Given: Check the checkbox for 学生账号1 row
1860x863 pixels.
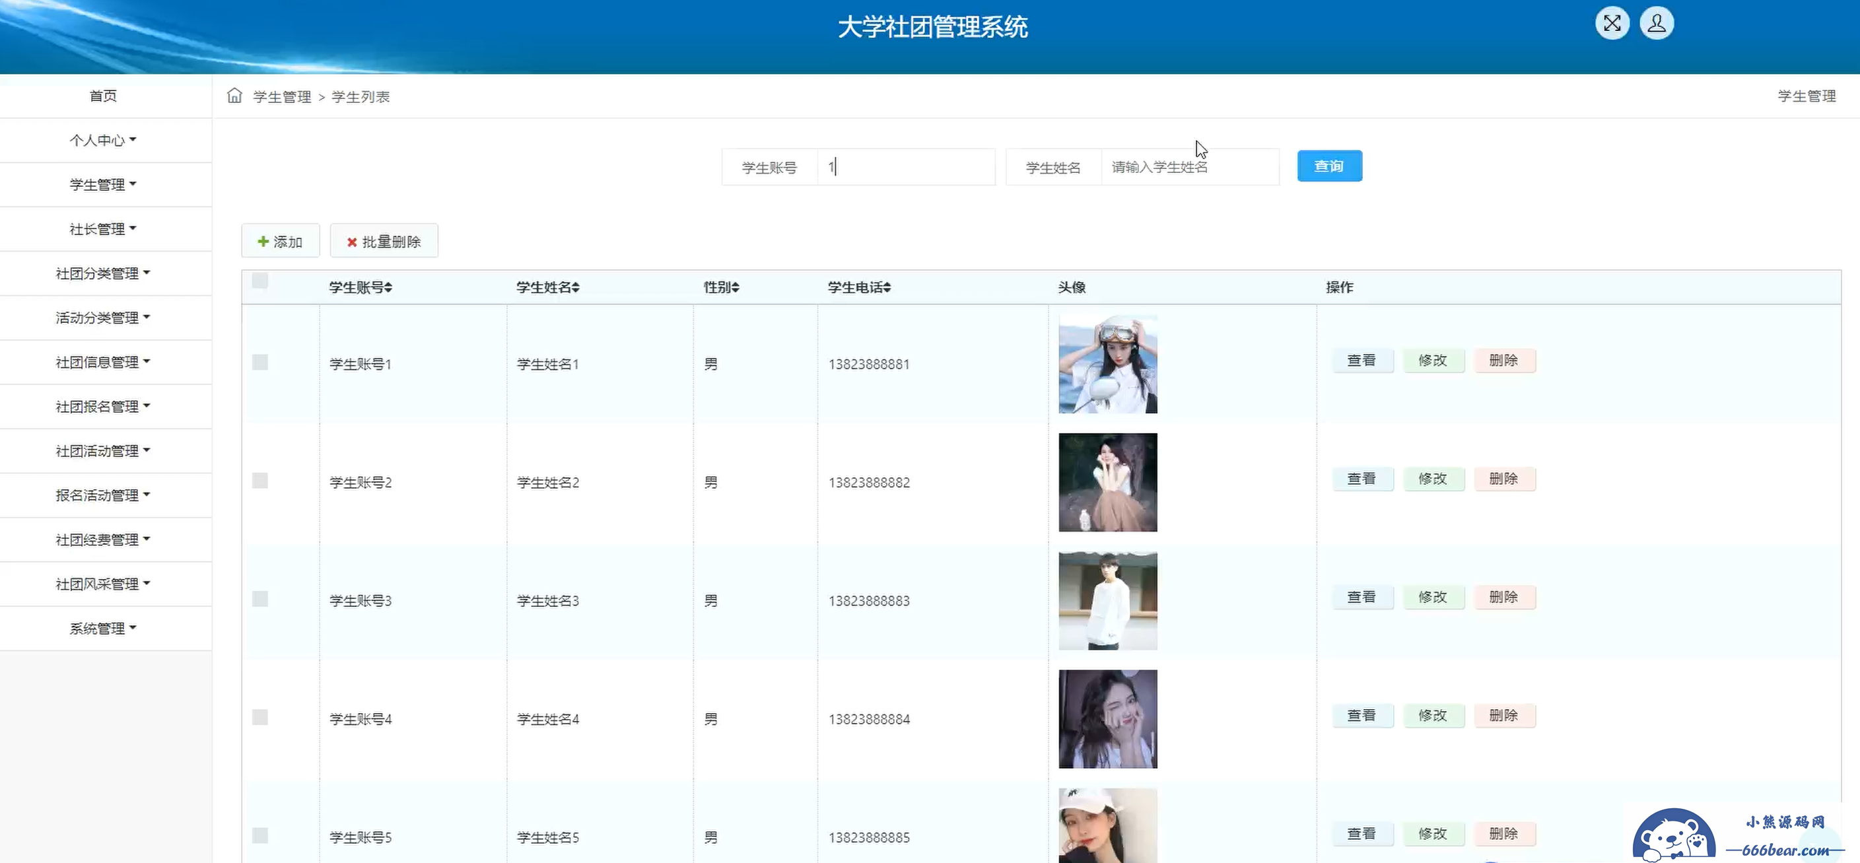Looking at the screenshot, I should tap(260, 362).
